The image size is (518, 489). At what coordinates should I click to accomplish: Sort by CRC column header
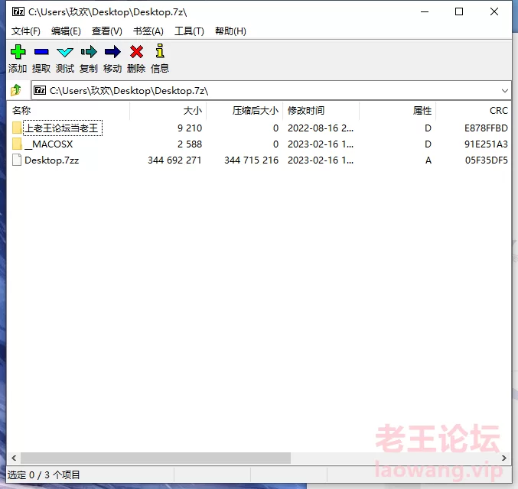474,111
